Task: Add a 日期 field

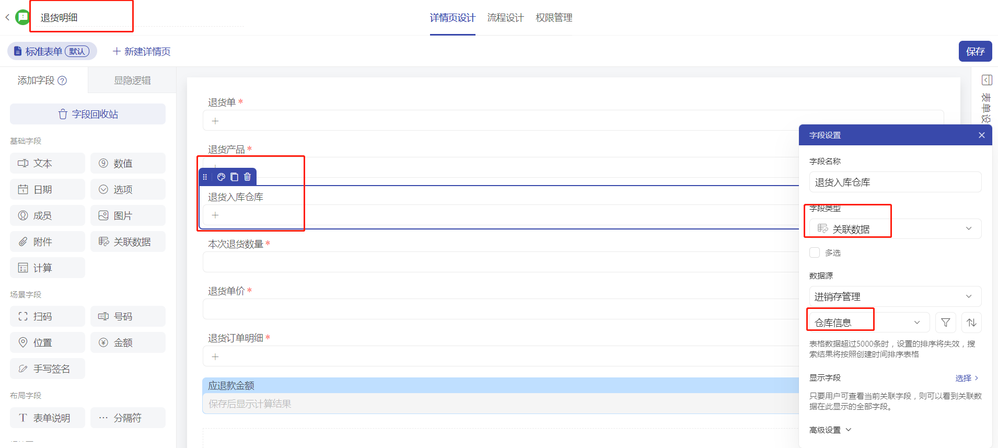Action: click(48, 189)
